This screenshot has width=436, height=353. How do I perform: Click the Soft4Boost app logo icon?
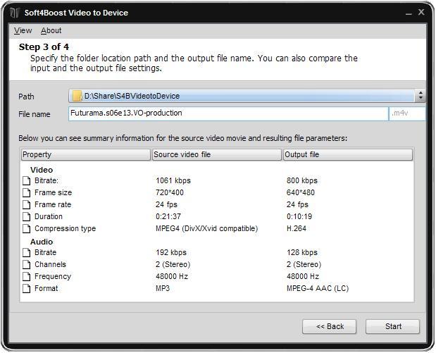click(x=15, y=13)
